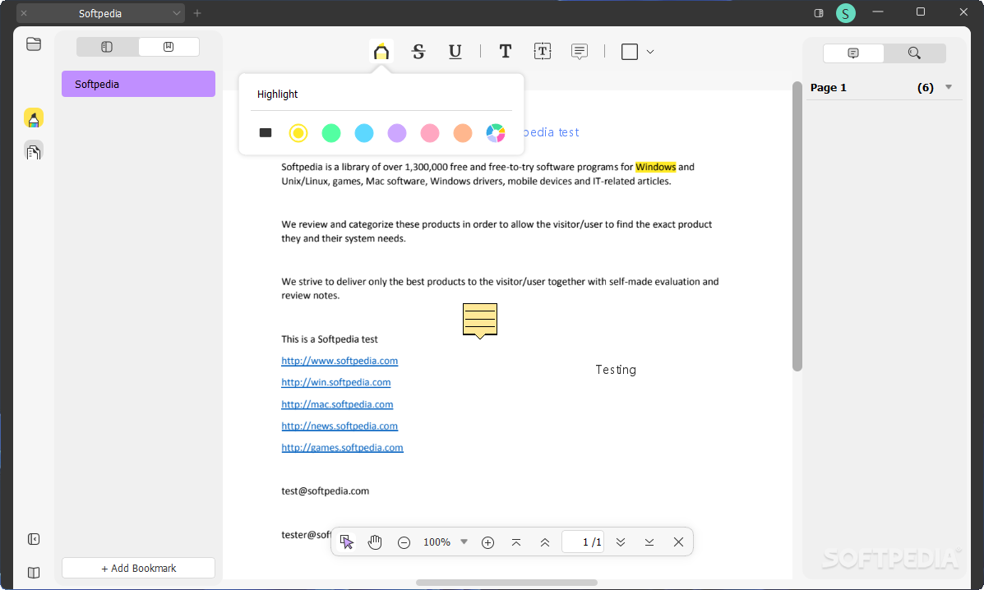The image size is (984, 590).
Task: Select the Strikethrough tool
Action: coord(418,52)
